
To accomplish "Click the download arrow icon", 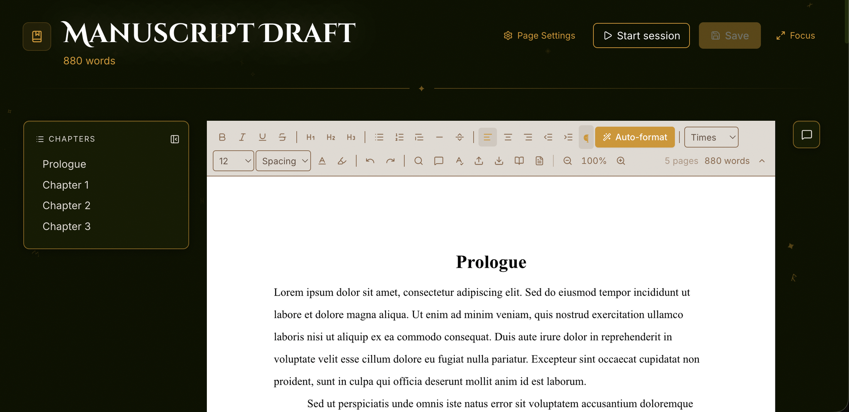I will pyautogui.click(x=499, y=161).
